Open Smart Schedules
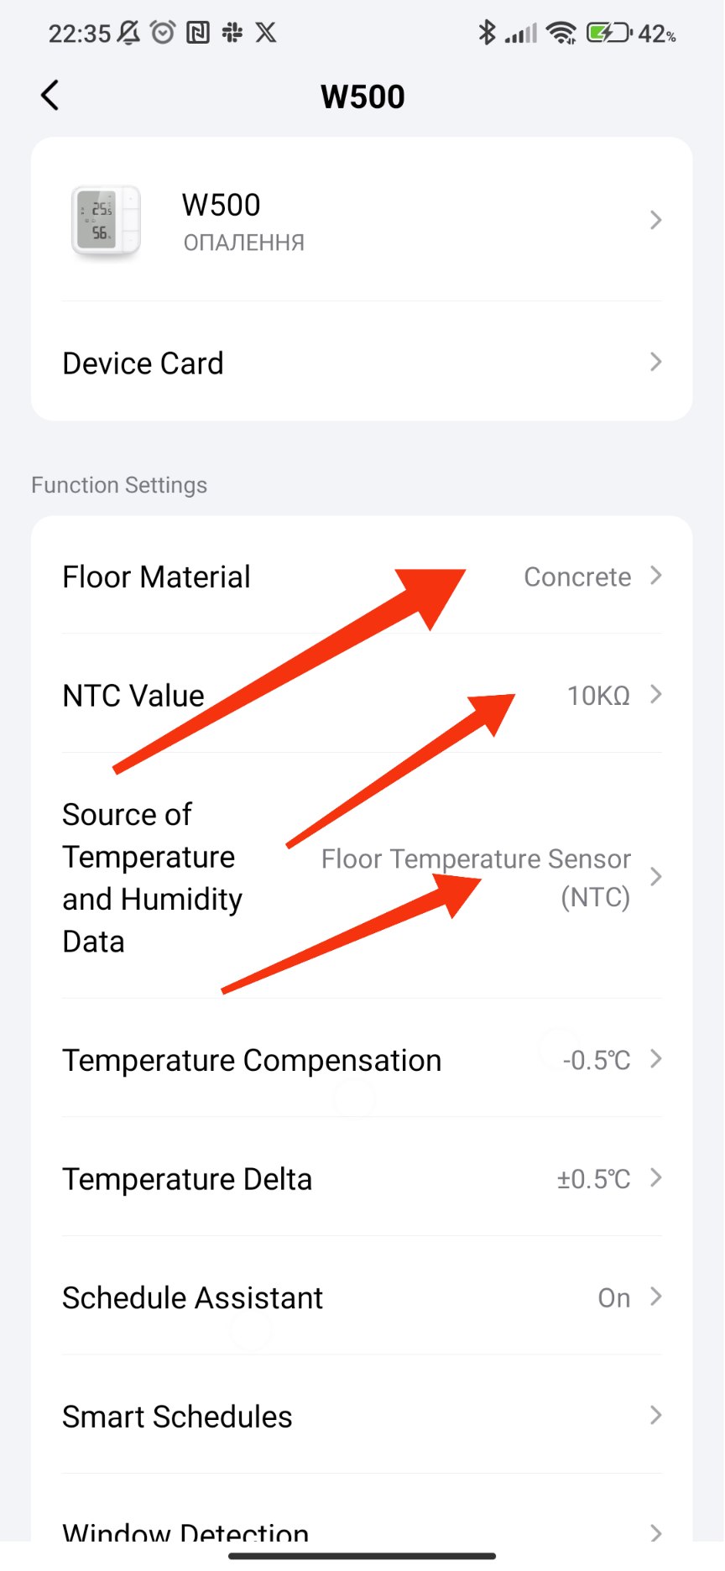725x1571 pixels. coord(361,1417)
